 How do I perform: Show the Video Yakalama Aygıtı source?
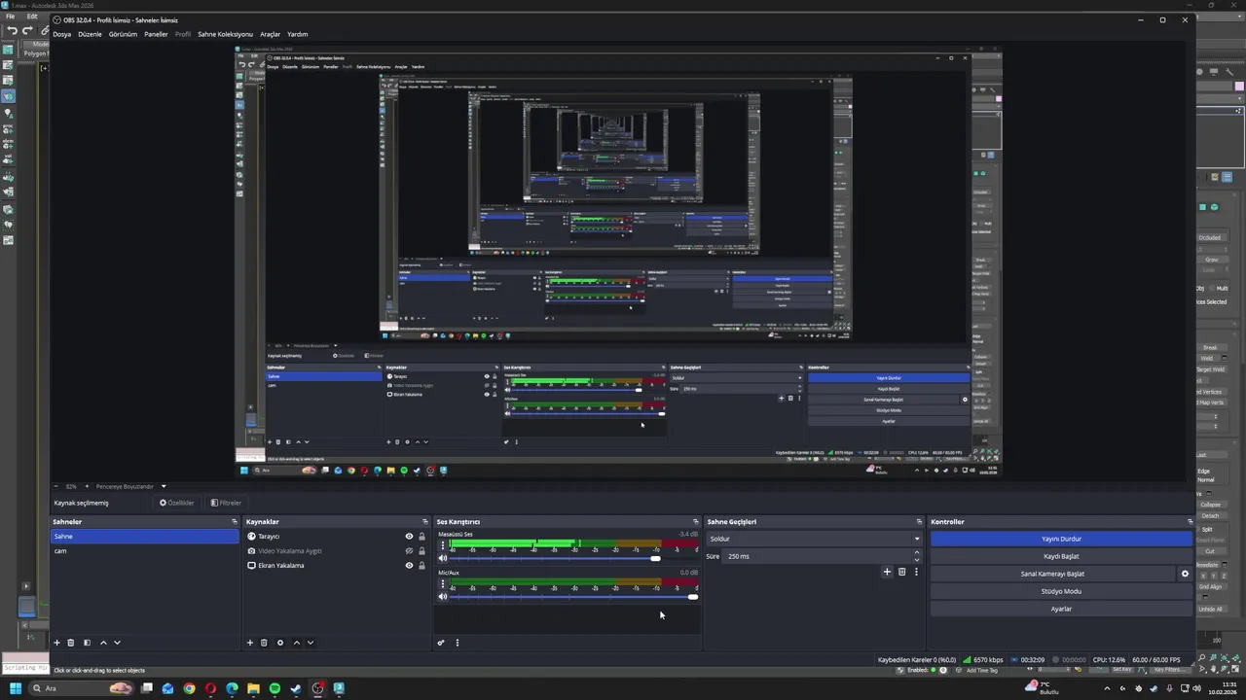coord(409,551)
